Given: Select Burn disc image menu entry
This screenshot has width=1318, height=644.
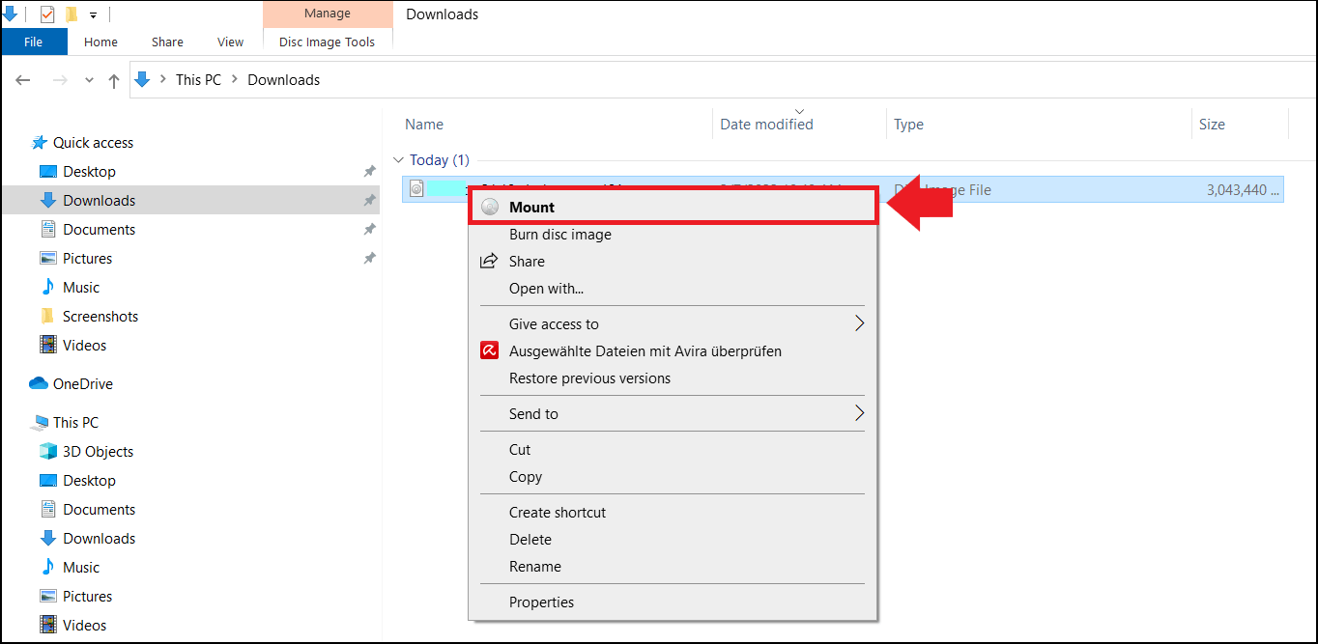Looking at the screenshot, I should point(560,235).
